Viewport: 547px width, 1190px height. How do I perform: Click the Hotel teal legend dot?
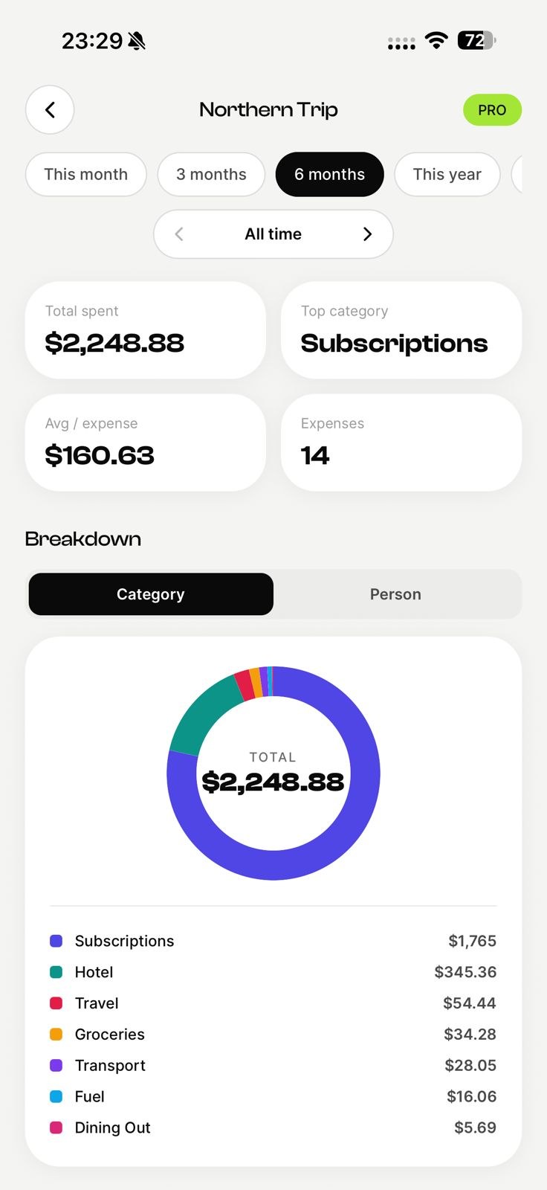(56, 972)
